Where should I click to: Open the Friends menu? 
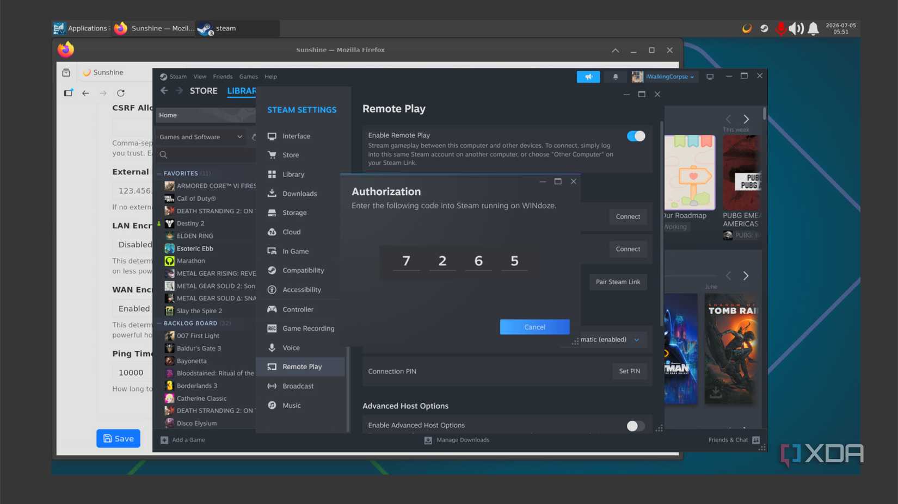(223, 77)
